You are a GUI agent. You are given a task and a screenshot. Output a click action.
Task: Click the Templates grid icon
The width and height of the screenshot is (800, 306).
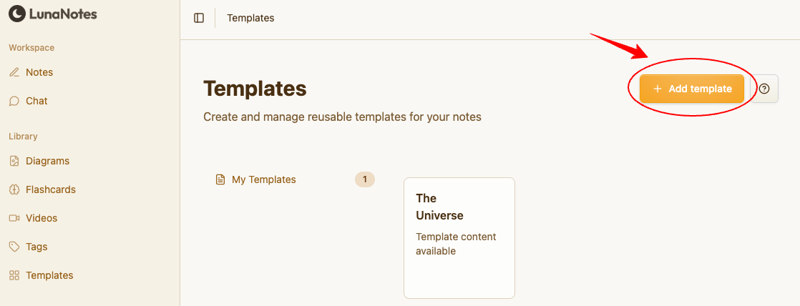[x=14, y=275]
